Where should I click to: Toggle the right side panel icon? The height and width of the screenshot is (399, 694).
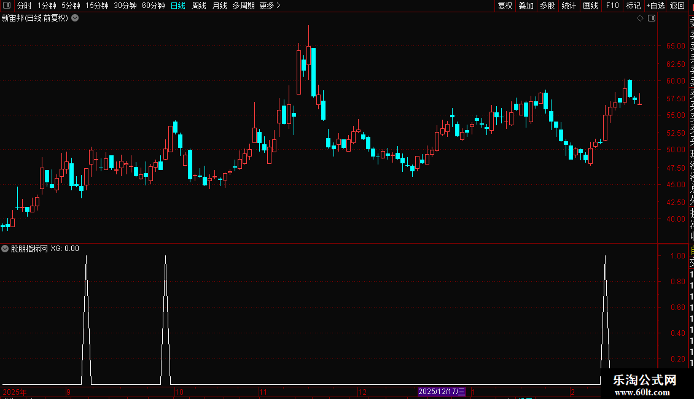652,18
